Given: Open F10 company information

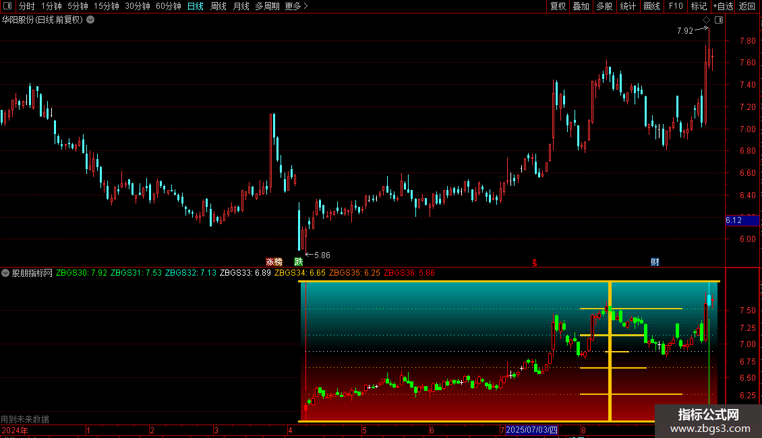Looking at the screenshot, I should click(x=676, y=6).
